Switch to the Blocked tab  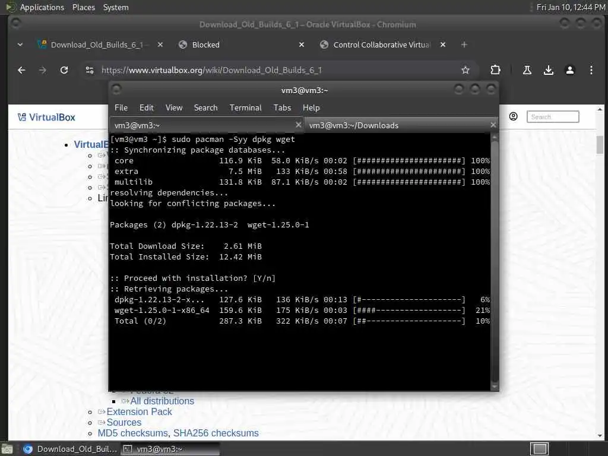pos(240,45)
